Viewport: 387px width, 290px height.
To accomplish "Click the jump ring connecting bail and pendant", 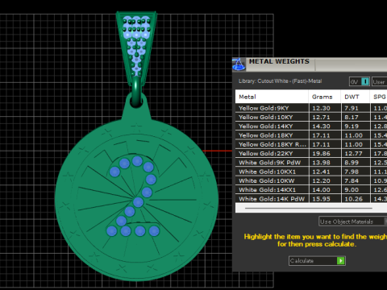I will point(136,92).
